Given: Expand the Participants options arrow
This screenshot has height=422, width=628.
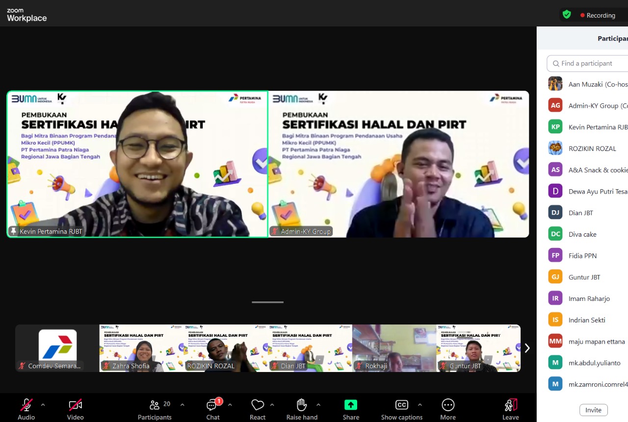Looking at the screenshot, I should (x=183, y=405).
